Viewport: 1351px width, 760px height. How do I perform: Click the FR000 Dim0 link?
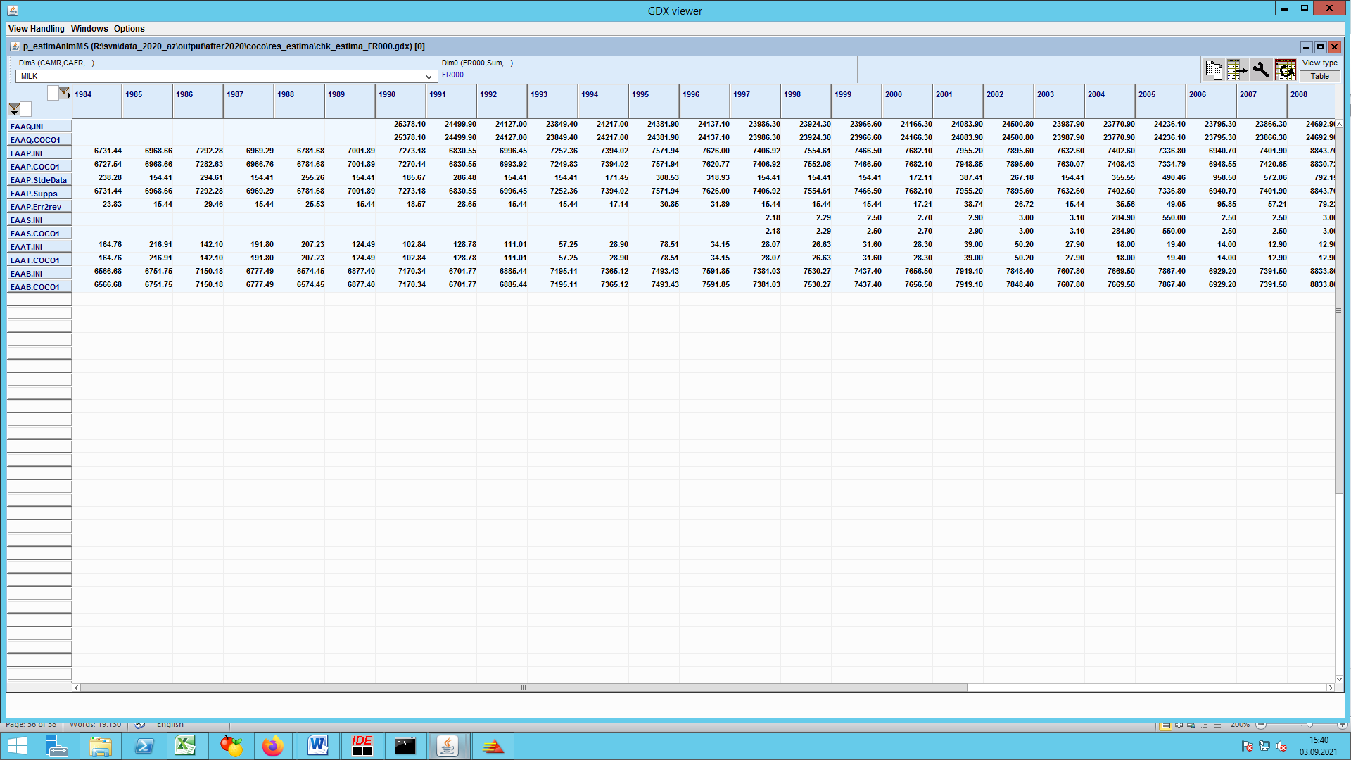[x=452, y=75]
